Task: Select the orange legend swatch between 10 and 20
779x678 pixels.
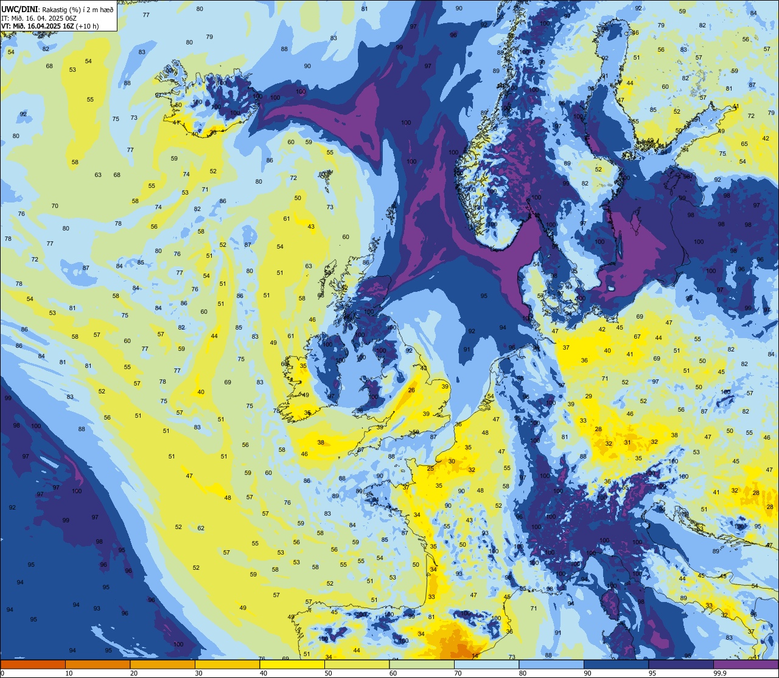Action: point(97,664)
